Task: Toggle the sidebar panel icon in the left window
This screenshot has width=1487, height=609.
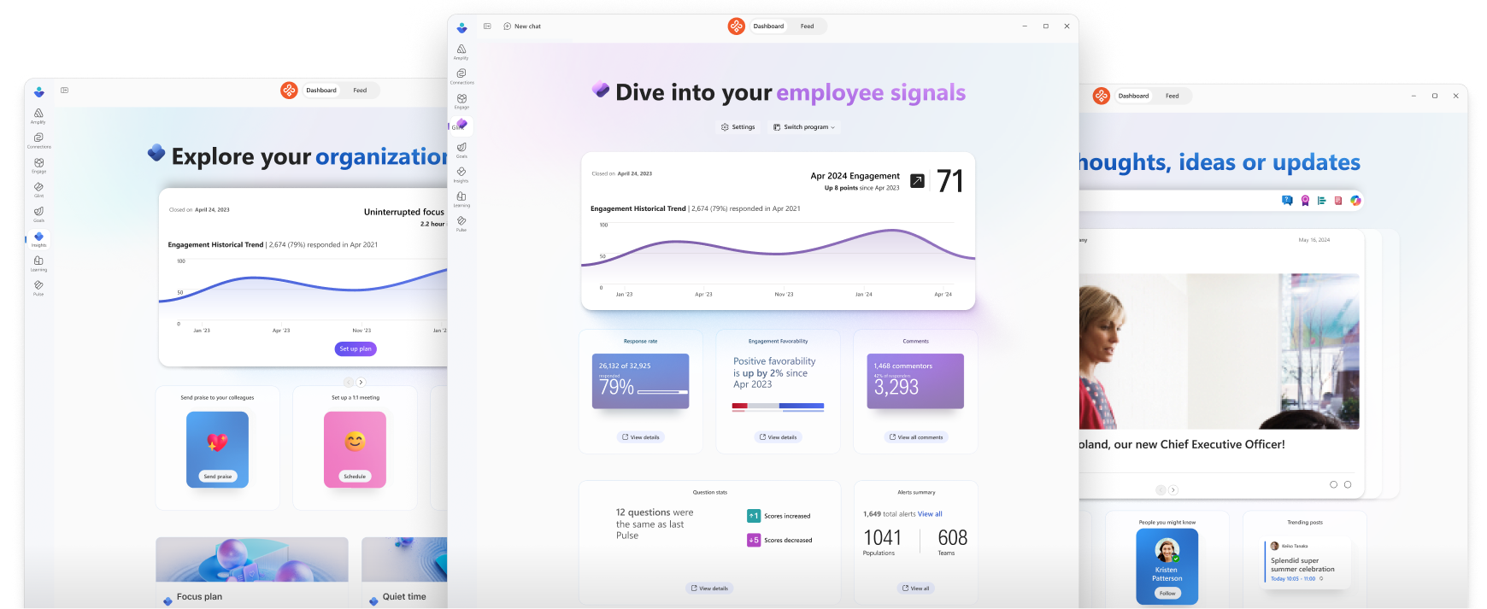Action: [x=64, y=90]
